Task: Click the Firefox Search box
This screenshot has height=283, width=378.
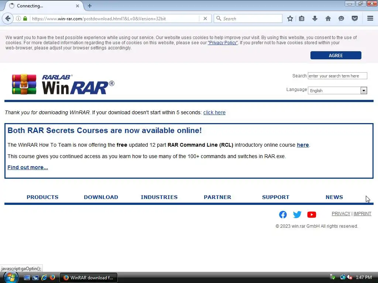Action: [x=248, y=18]
